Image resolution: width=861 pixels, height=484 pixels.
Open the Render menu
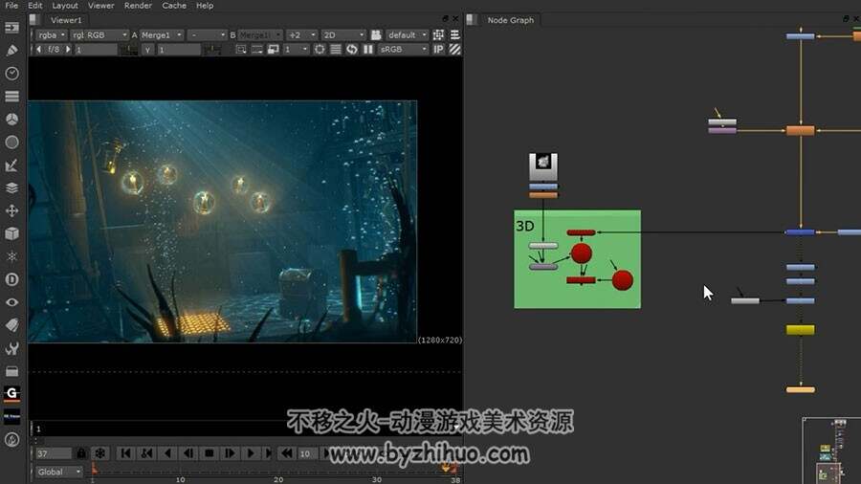[x=138, y=6]
